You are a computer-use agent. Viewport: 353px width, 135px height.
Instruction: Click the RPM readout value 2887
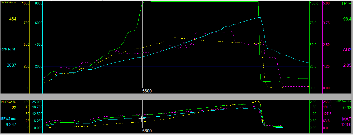11,65
